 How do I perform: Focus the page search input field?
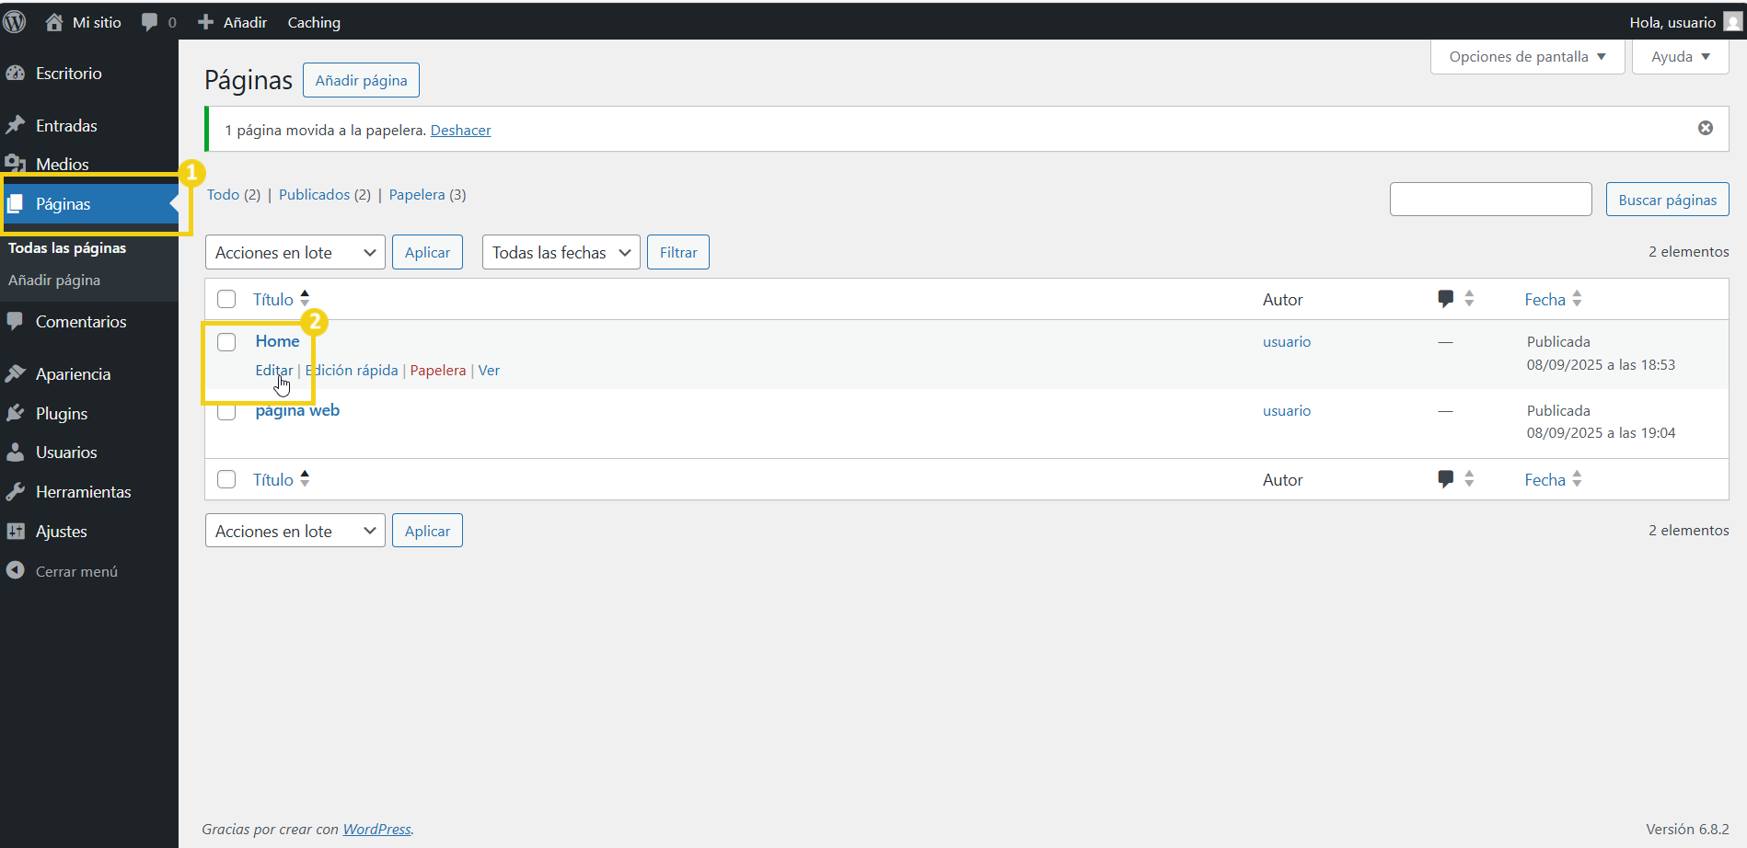click(x=1490, y=200)
